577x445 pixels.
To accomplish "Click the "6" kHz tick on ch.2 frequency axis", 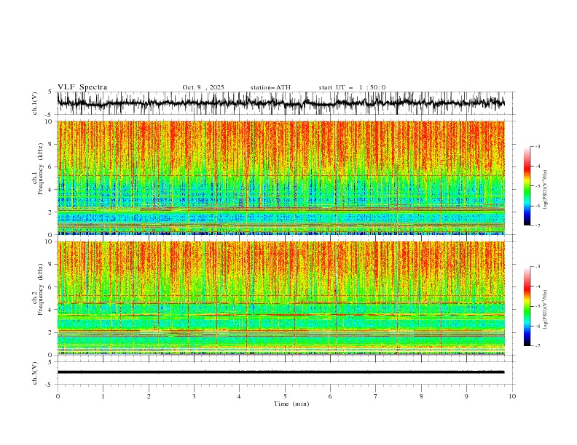I will pyautogui.click(x=51, y=287).
